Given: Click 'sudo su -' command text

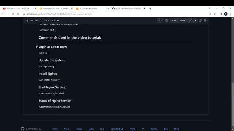Looking at the screenshot, I should (x=44, y=53).
